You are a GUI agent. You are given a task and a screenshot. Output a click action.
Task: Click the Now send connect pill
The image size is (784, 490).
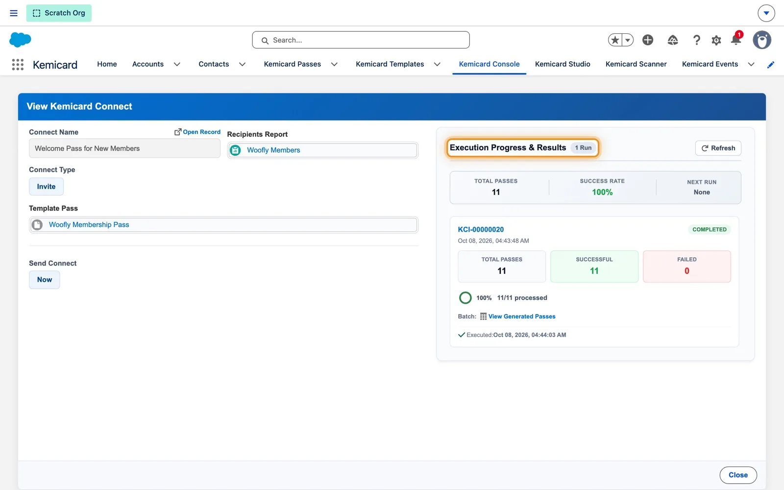45,280
